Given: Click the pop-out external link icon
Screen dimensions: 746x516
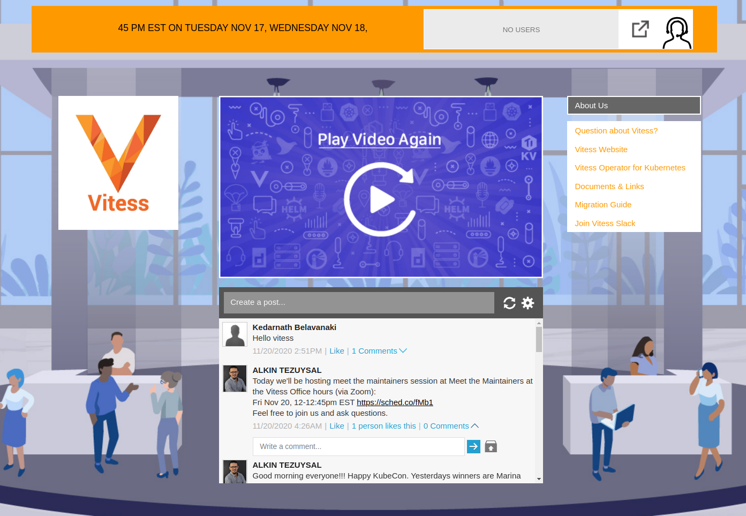Looking at the screenshot, I should 640,29.
